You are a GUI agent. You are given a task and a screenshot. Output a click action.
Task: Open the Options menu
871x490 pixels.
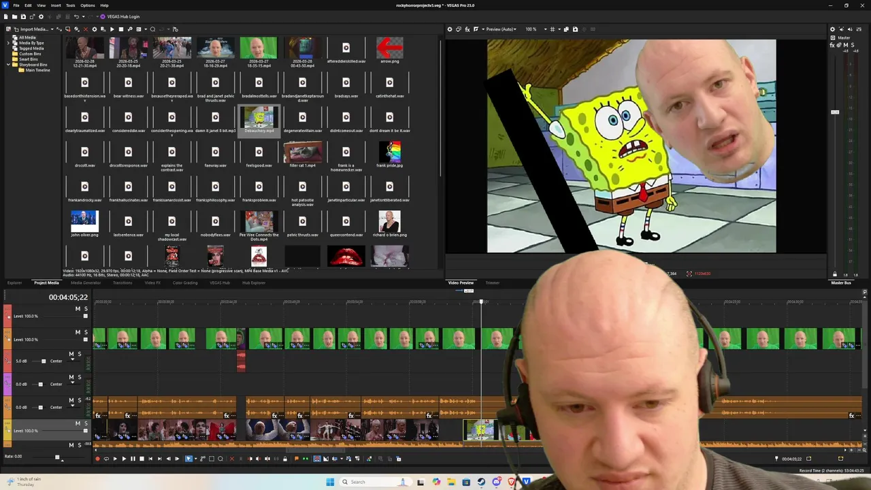pos(88,5)
